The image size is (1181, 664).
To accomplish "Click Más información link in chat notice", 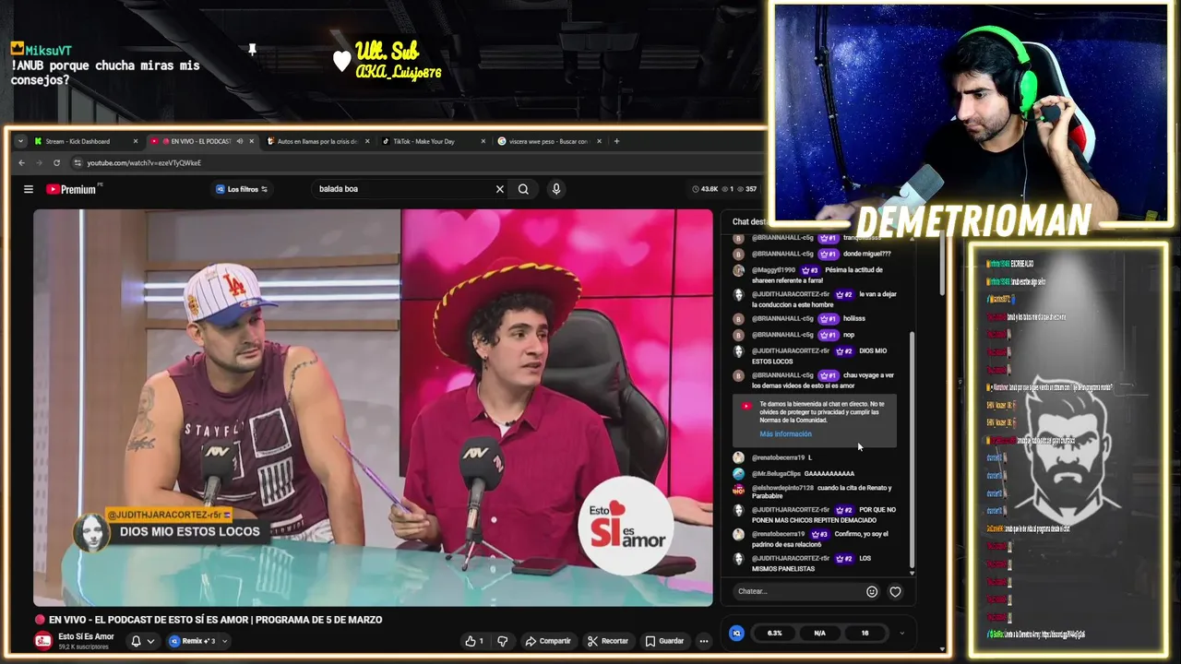I will click(x=785, y=433).
